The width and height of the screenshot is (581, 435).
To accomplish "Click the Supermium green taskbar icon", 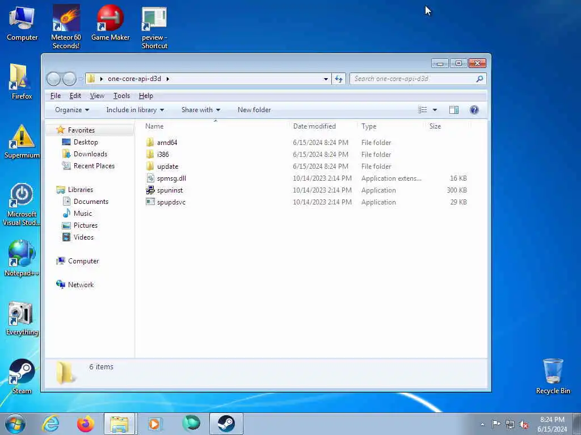I will (191, 423).
